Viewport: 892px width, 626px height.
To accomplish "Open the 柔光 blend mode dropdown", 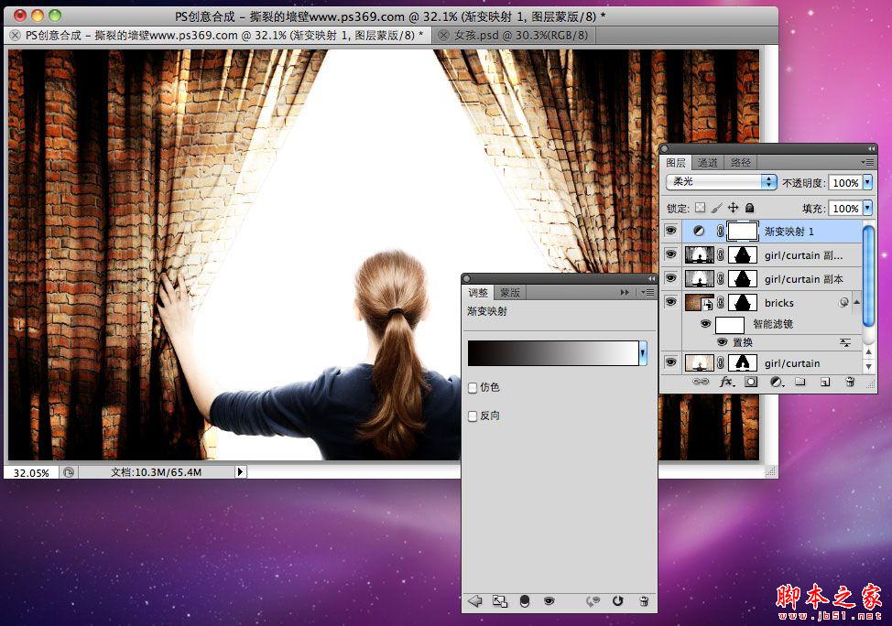I will [x=722, y=182].
